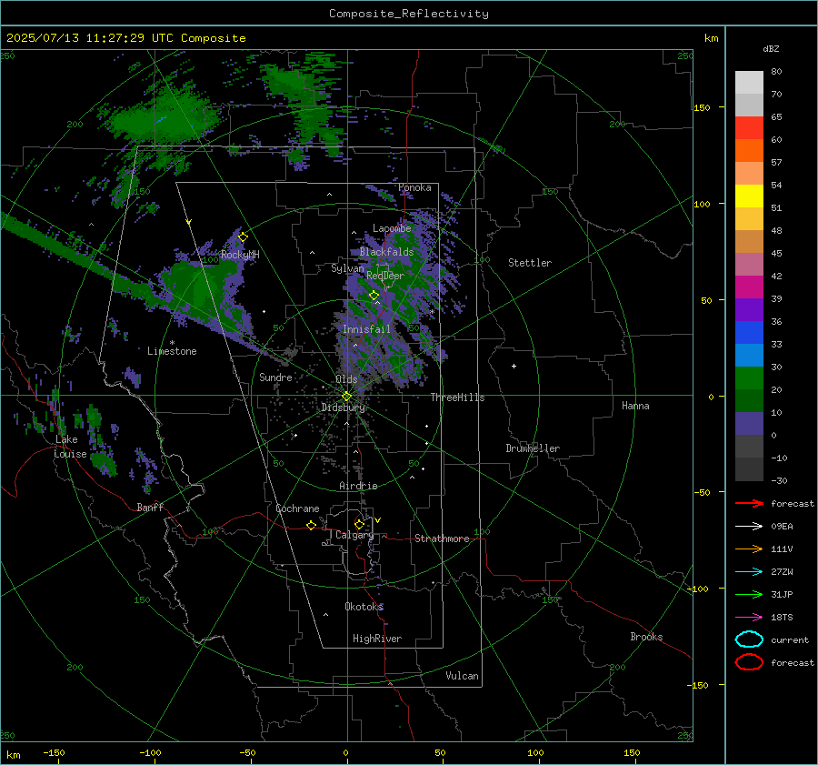Pick the red 65-60 dBZ swatch
The width and height of the screenshot is (818, 765).
(x=749, y=128)
